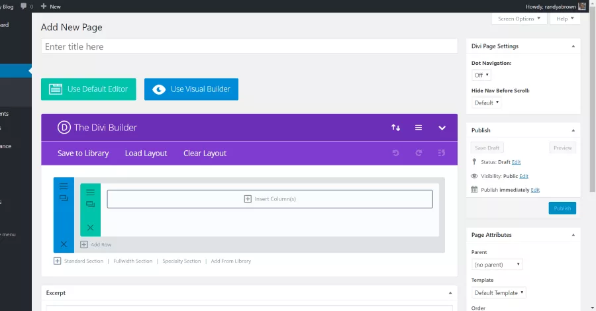Open the blue section settings menu icon
The image size is (596, 311).
(x=64, y=186)
